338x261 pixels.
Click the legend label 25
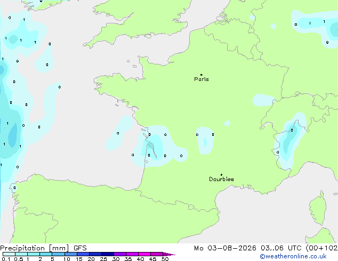103,259
